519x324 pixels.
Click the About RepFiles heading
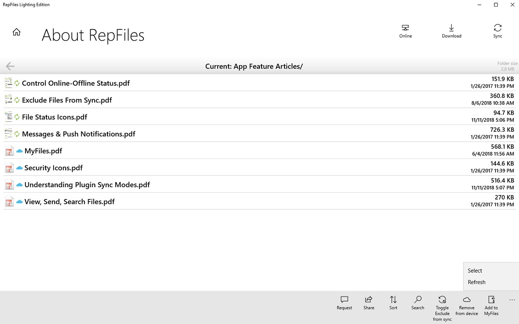(x=93, y=35)
